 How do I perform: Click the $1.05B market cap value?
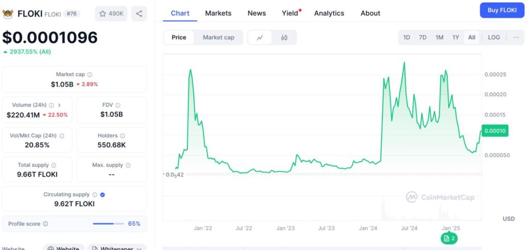(x=62, y=84)
